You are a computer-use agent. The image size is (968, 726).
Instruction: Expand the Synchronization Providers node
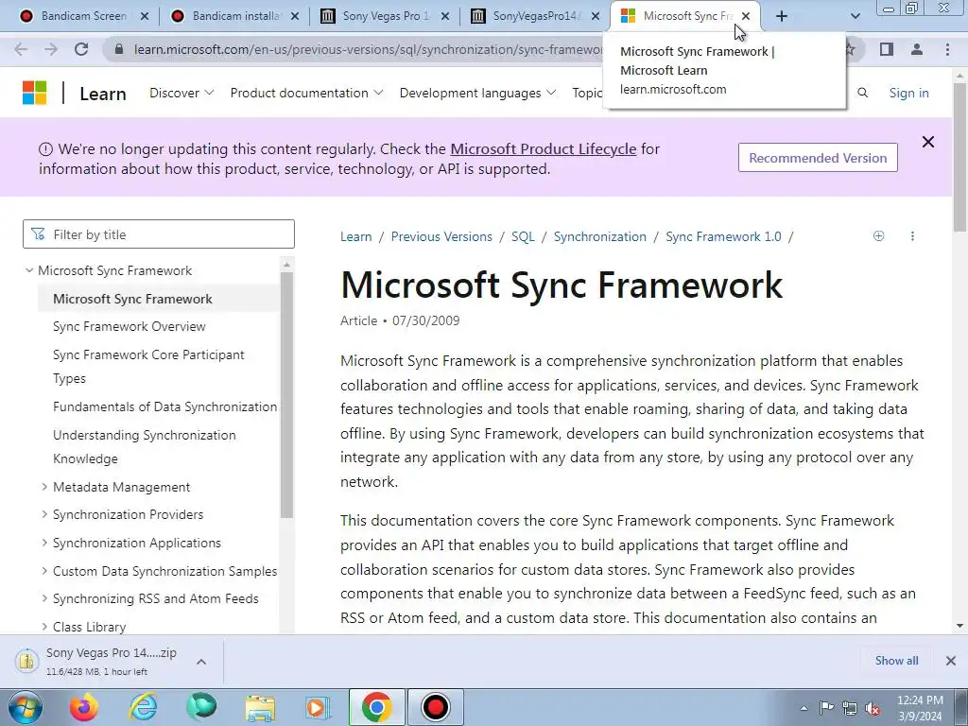[x=43, y=513]
